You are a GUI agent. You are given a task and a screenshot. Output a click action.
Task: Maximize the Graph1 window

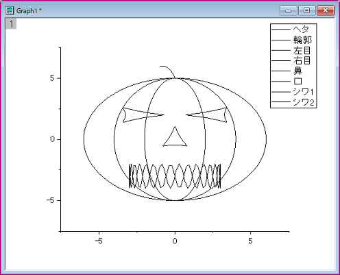(307, 10)
